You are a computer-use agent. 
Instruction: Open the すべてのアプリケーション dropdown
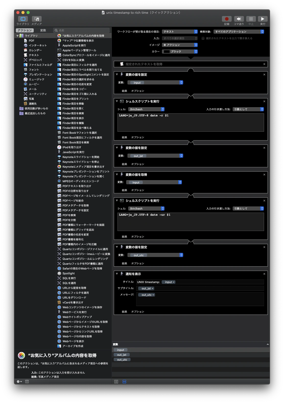tap(239, 32)
